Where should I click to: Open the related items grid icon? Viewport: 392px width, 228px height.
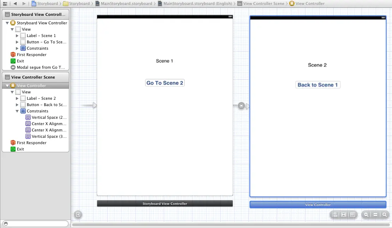pyautogui.click(x=5, y=4)
